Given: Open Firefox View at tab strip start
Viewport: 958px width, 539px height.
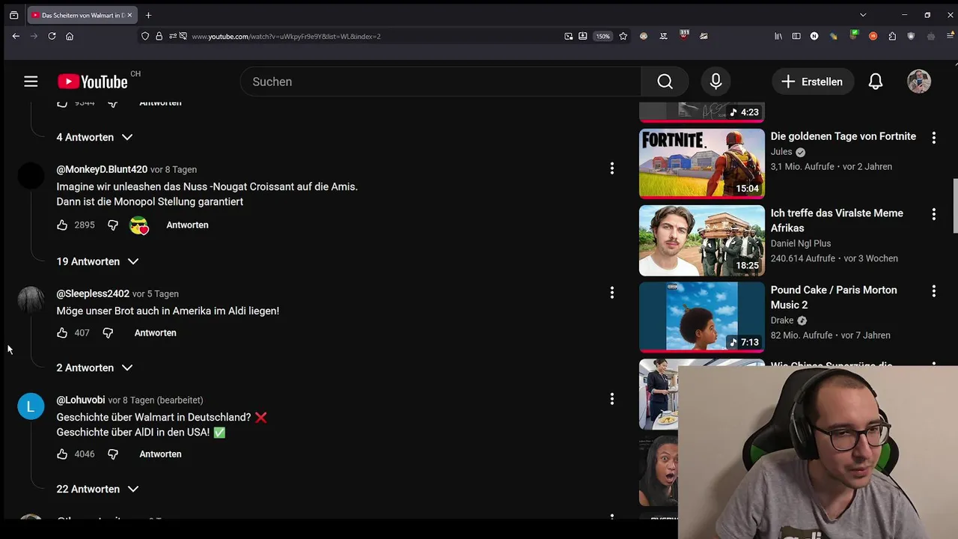Looking at the screenshot, I should point(13,15).
